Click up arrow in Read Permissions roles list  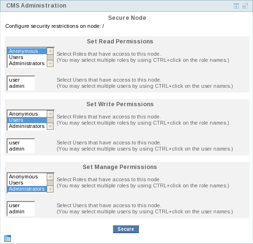51,51
